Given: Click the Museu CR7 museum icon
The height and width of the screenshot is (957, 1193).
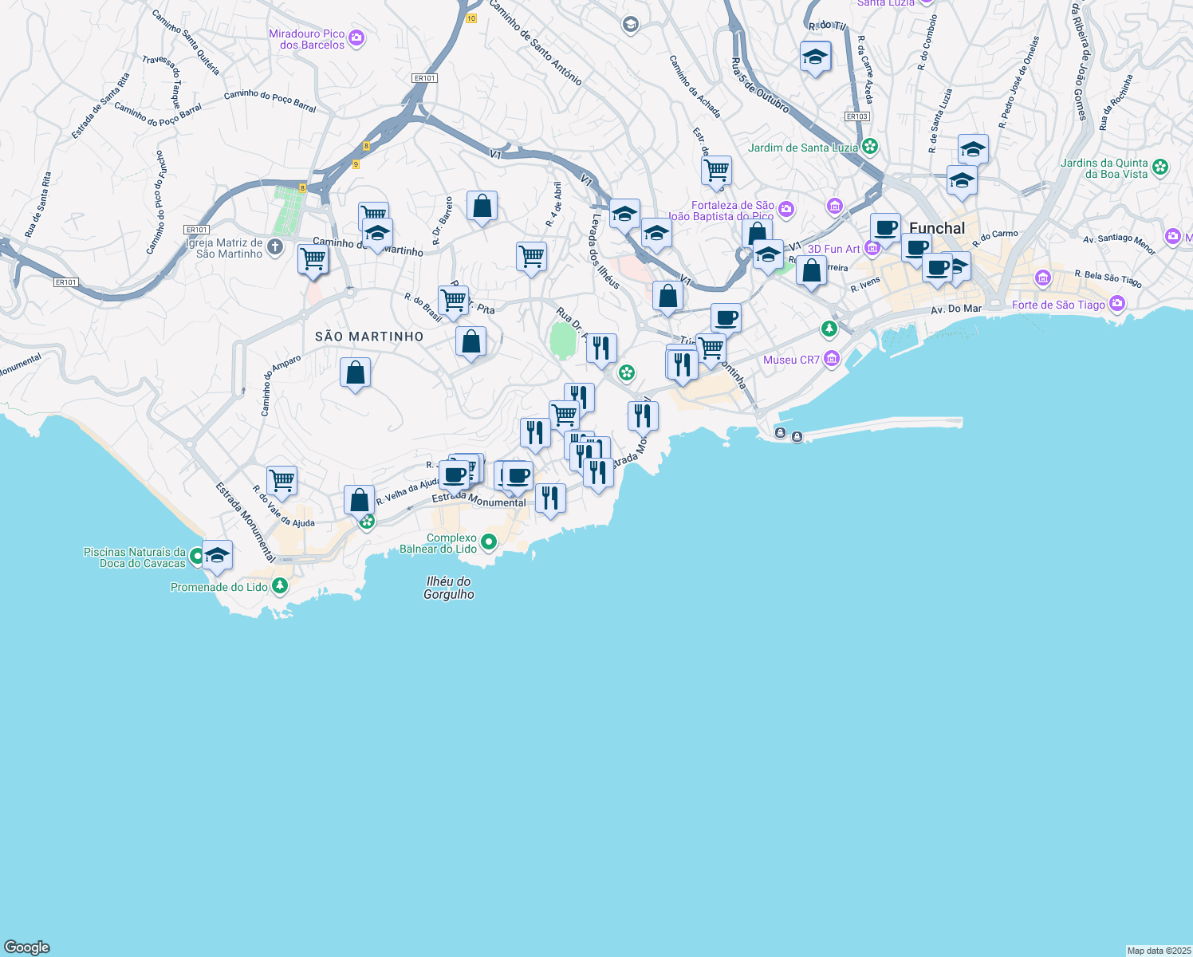Looking at the screenshot, I should point(832,359).
